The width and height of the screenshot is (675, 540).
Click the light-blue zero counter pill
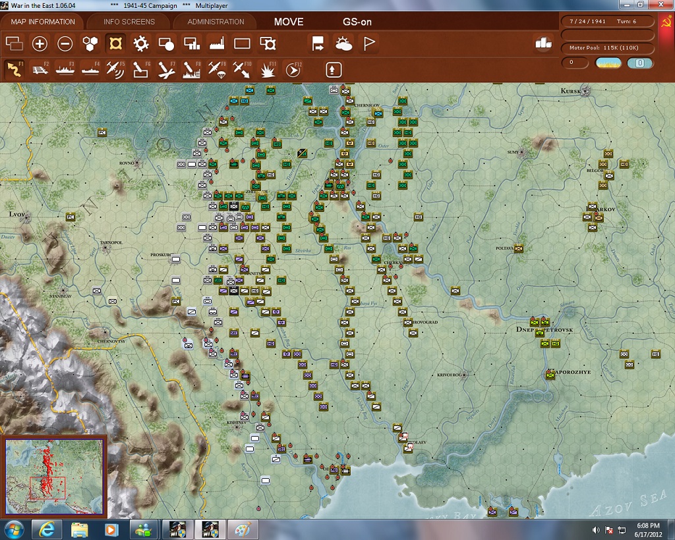coord(640,63)
